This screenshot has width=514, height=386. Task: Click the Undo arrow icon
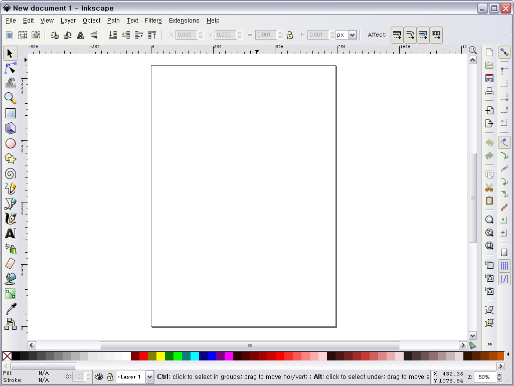[489, 142]
